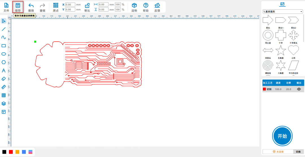
Task: Open the ruler measure tool
Action: pyautogui.click(x=4, y=87)
